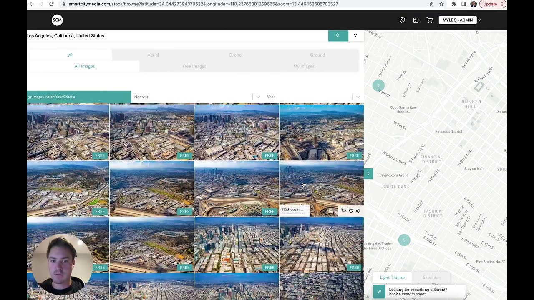
Task: Select the Ground category tab
Action: pos(317,55)
